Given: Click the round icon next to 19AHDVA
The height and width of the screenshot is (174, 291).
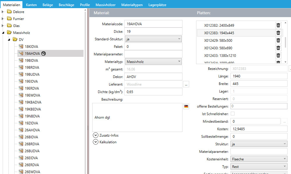Looking at the screenshot, I should [x=43, y=53].
